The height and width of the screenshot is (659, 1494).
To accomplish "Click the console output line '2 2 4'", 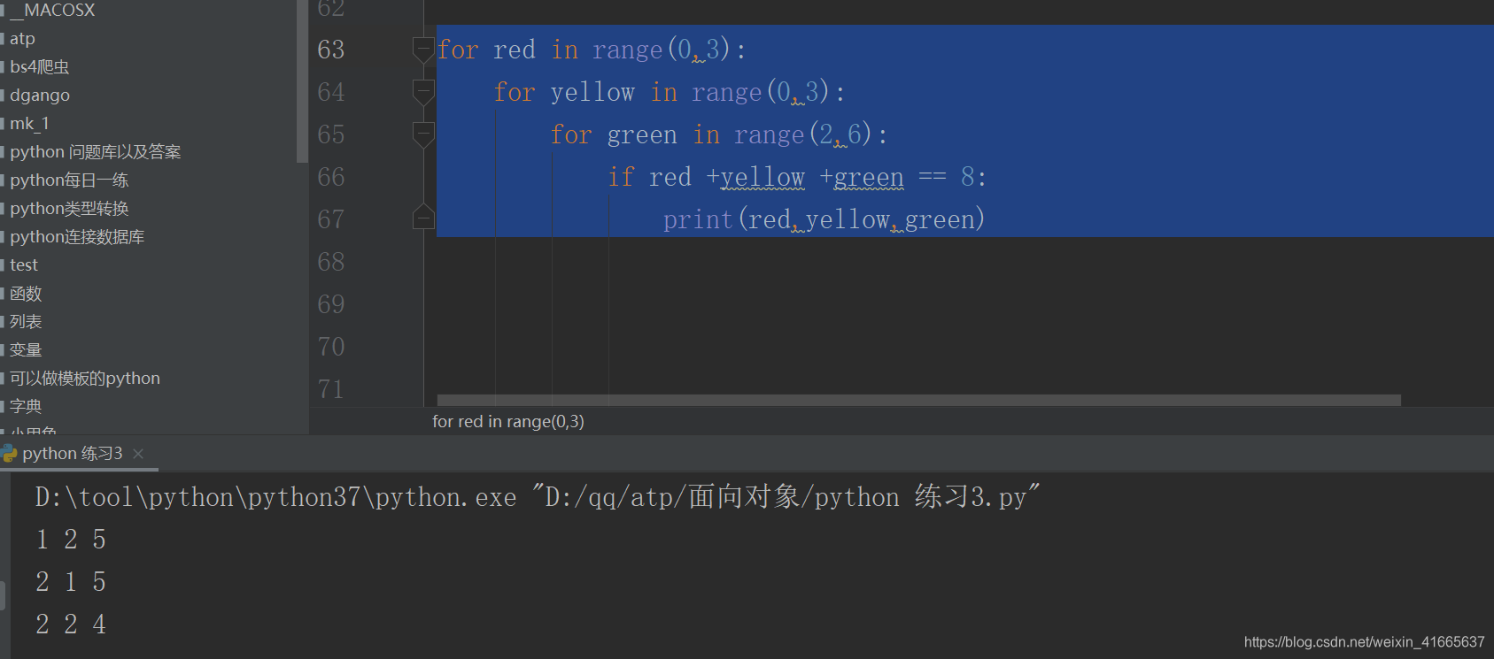I will point(71,625).
